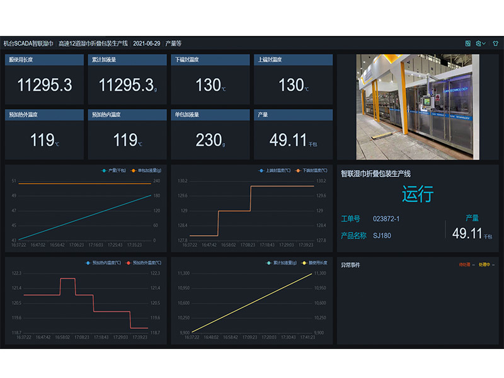Click the orange 单包加液量 line in first chart
Screen dimensions: 504x378
[x=85, y=183]
